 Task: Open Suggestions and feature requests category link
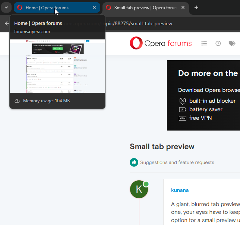[177, 163]
